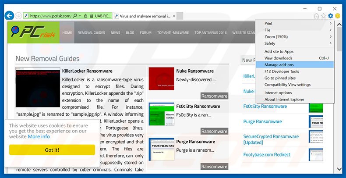The height and width of the screenshot is (178, 346).
Task: Open Compatibility View settings
Action: (x=295, y=85)
